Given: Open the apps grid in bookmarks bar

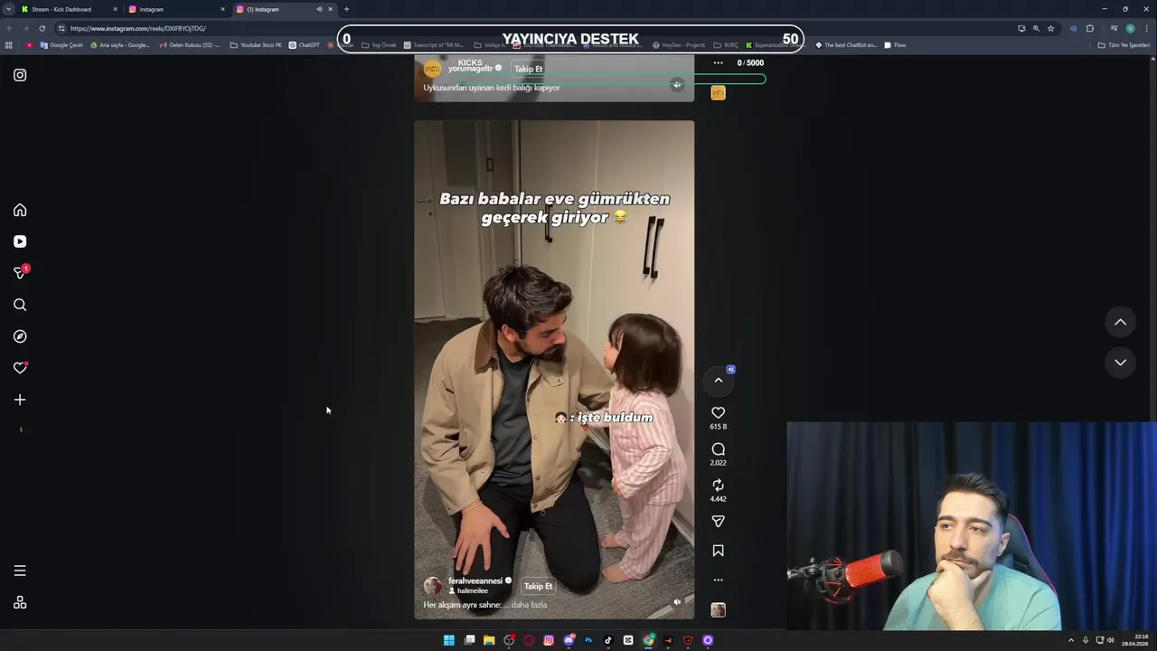Looking at the screenshot, I should click(x=9, y=45).
